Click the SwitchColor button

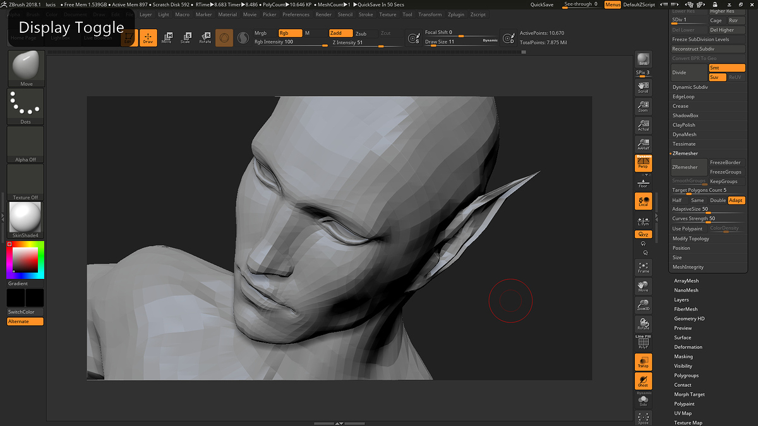tap(26, 312)
